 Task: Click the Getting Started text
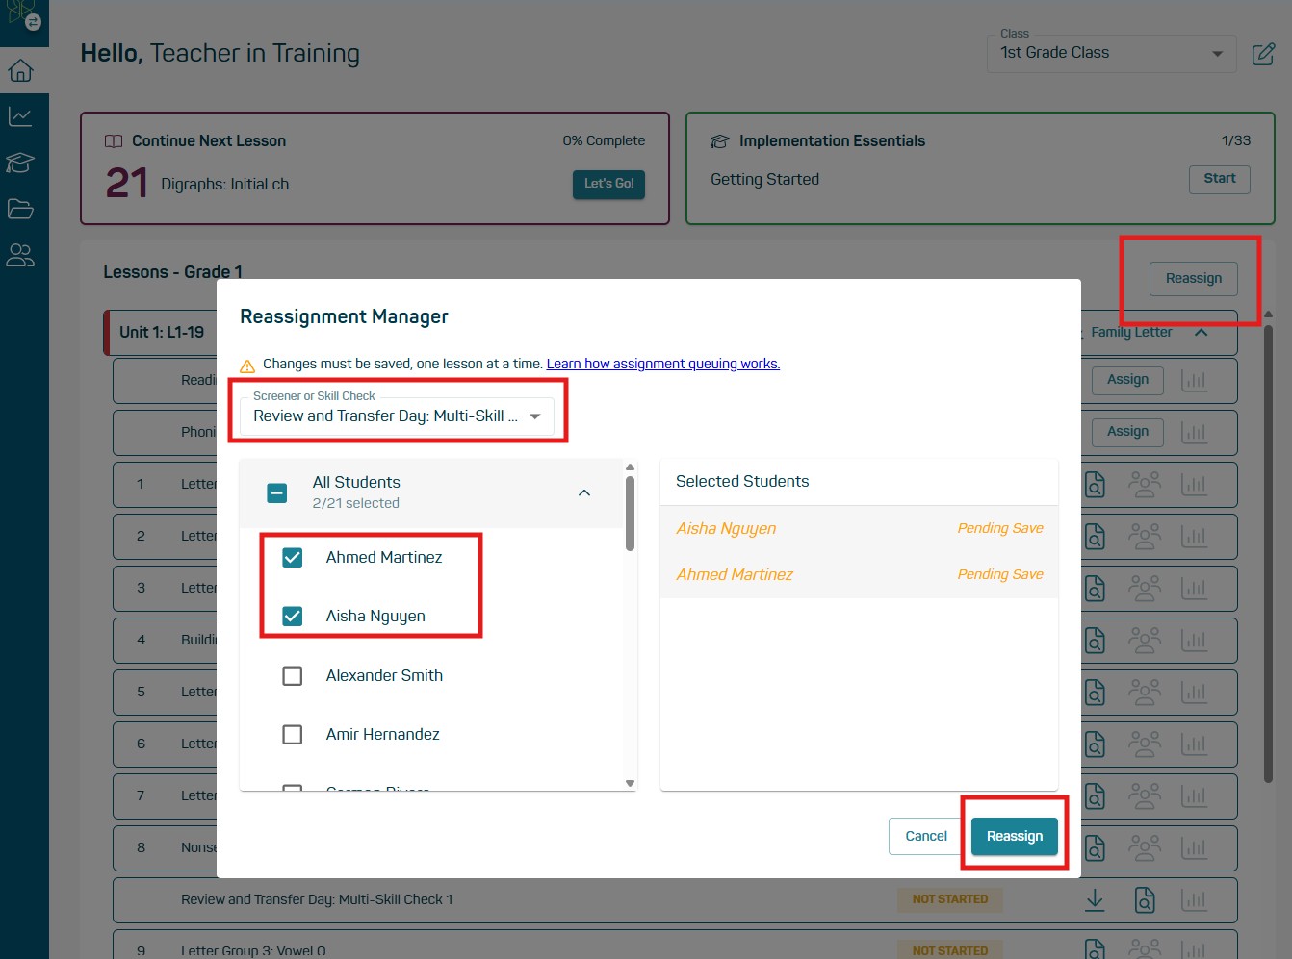(765, 180)
